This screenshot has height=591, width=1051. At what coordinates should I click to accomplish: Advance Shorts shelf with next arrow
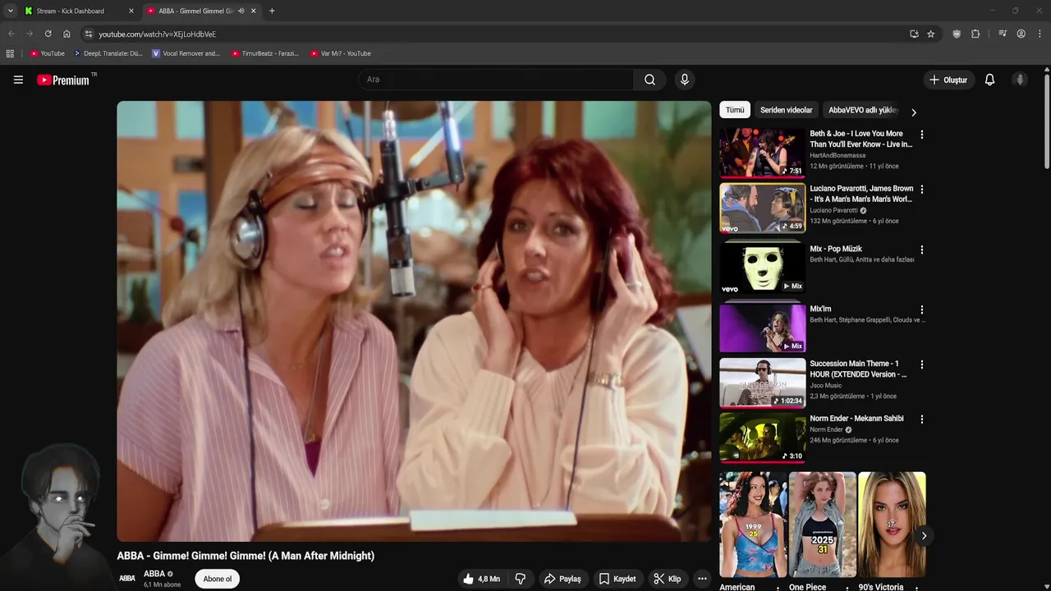pos(924,536)
